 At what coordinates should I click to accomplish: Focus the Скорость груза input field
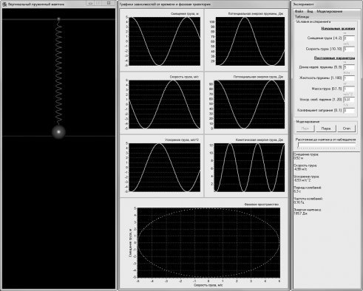pyautogui.click(x=349, y=49)
